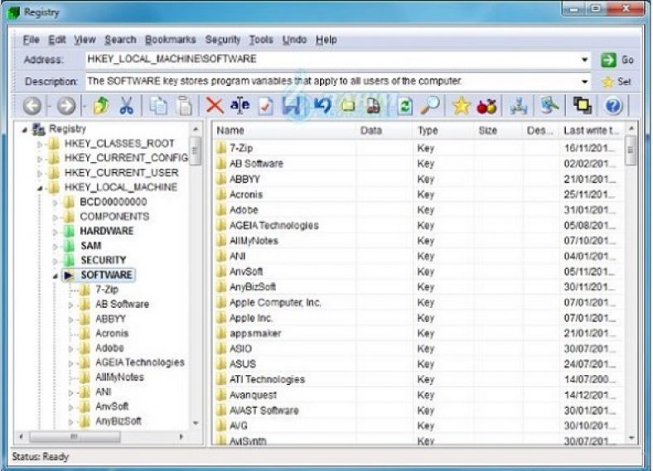This screenshot has width=653, height=471.
Task: Open the Undo menu
Action: 294,40
